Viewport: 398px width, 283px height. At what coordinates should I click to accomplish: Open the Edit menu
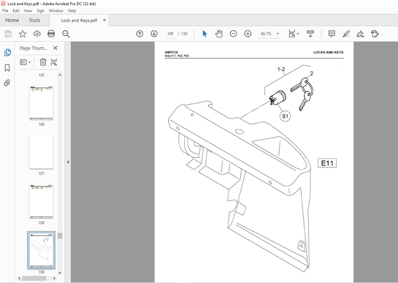16,11
